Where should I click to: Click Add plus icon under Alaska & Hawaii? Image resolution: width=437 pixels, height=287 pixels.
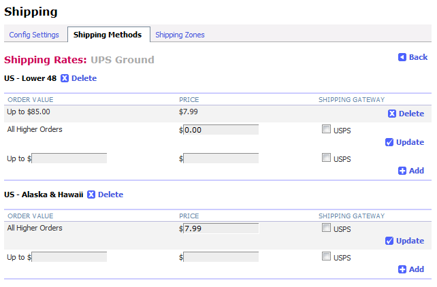[402, 269]
